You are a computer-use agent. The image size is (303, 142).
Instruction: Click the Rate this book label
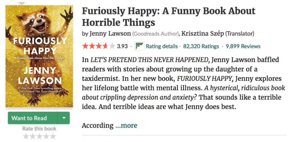click(x=39, y=129)
